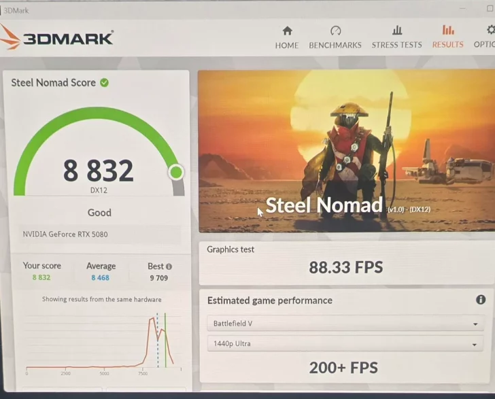
Task: Click the NVIDIA GeForce RTX 5080 label
Action: (x=65, y=235)
